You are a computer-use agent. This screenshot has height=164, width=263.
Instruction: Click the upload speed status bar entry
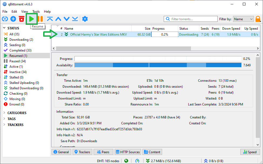(x=214, y=161)
